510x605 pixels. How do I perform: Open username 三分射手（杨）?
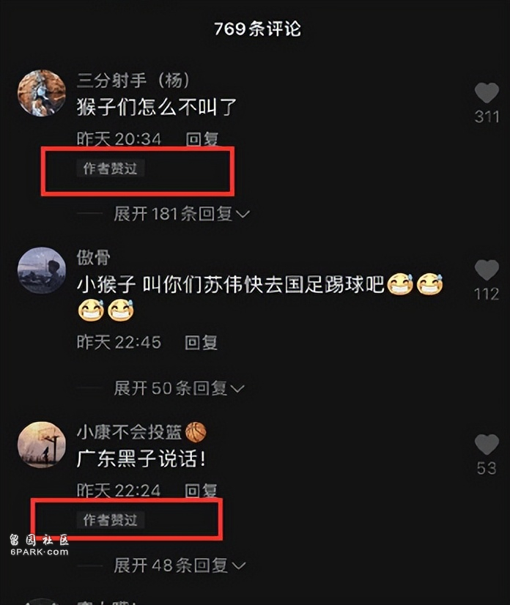click(x=133, y=81)
